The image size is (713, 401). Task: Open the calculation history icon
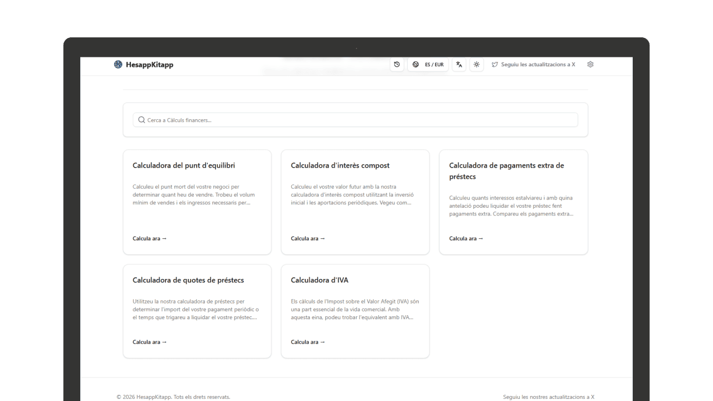[x=397, y=65]
